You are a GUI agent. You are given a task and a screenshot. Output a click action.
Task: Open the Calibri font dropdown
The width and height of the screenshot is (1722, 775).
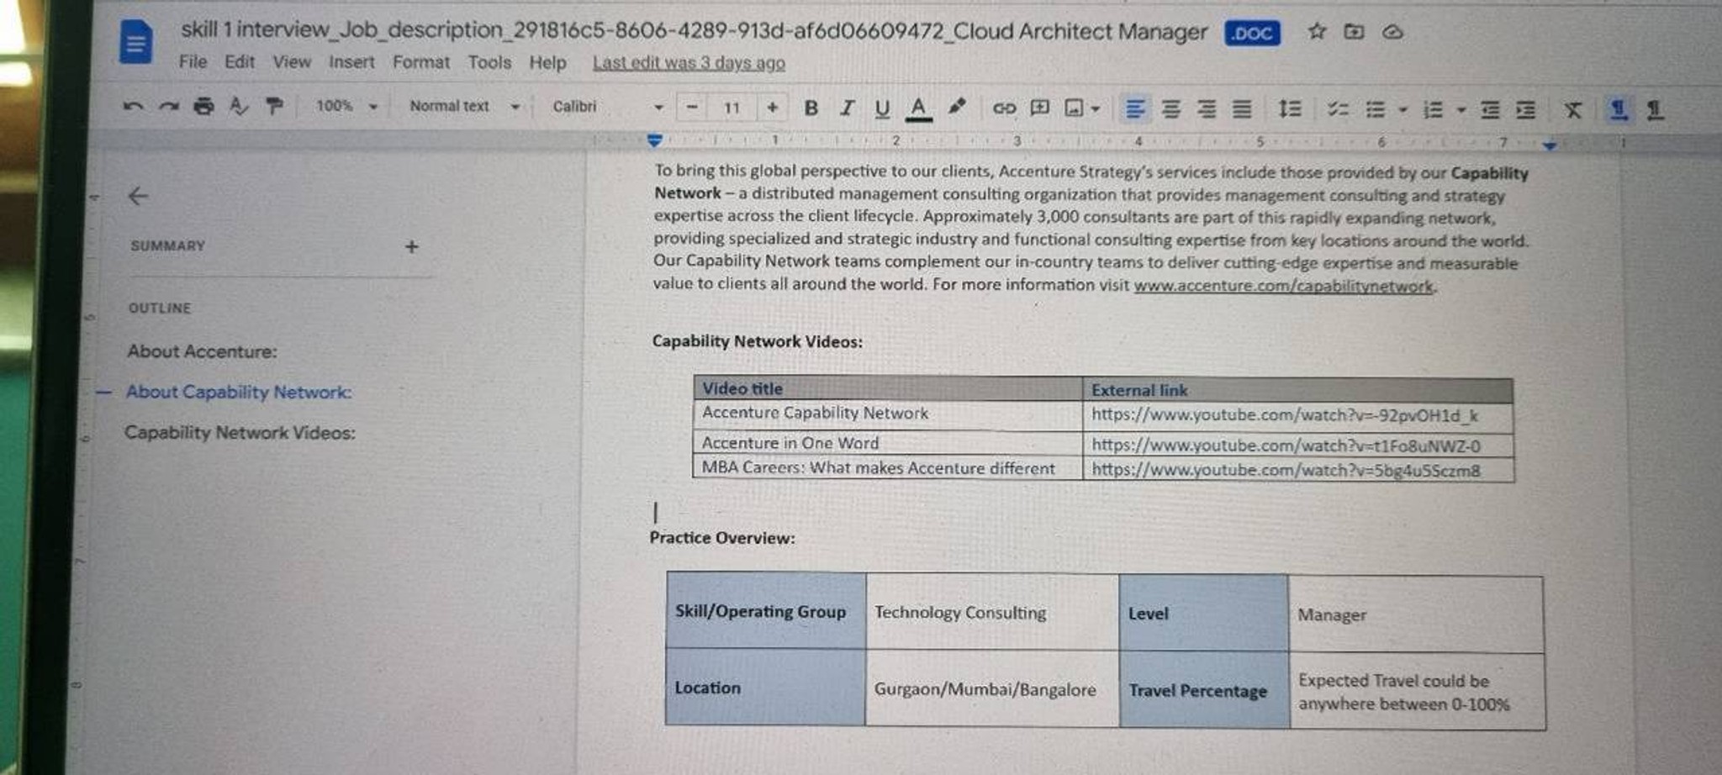(x=608, y=107)
